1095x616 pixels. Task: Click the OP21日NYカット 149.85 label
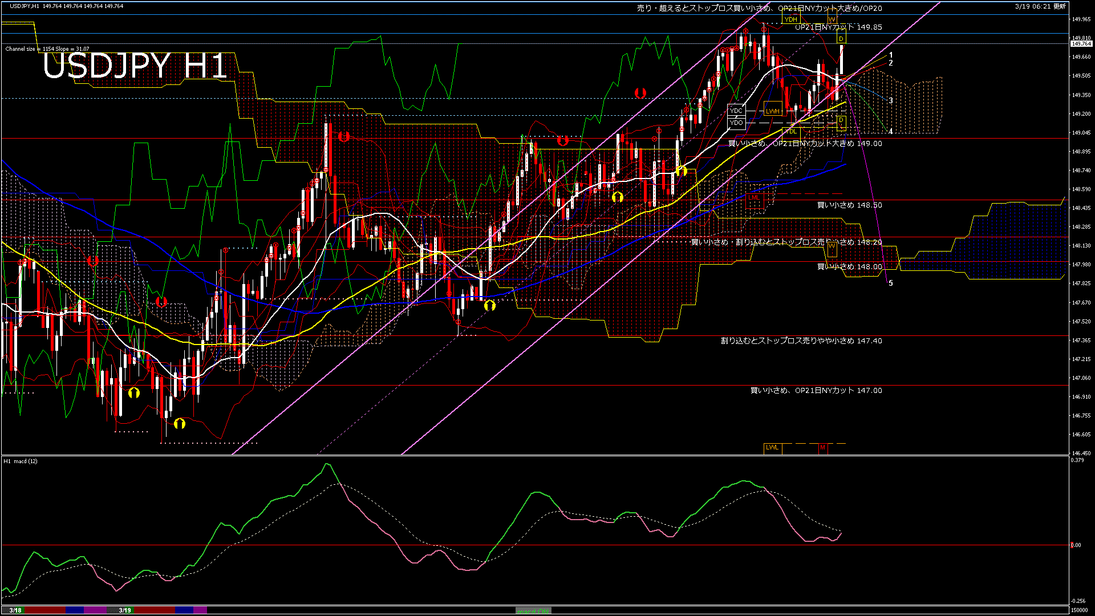pos(838,27)
